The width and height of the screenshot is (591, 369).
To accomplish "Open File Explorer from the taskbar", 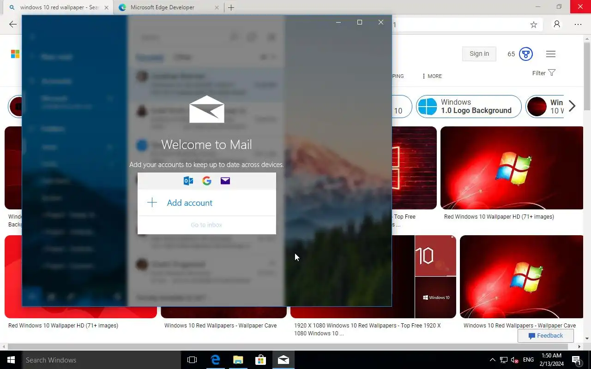I will [x=238, y=360].
